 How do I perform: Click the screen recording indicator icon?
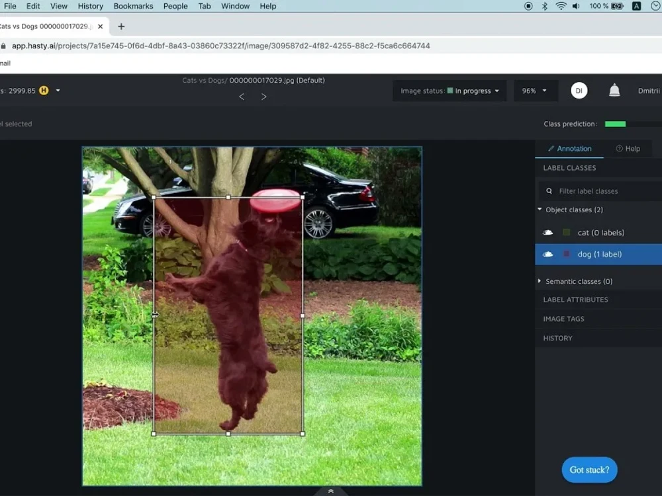coord(528,6)
